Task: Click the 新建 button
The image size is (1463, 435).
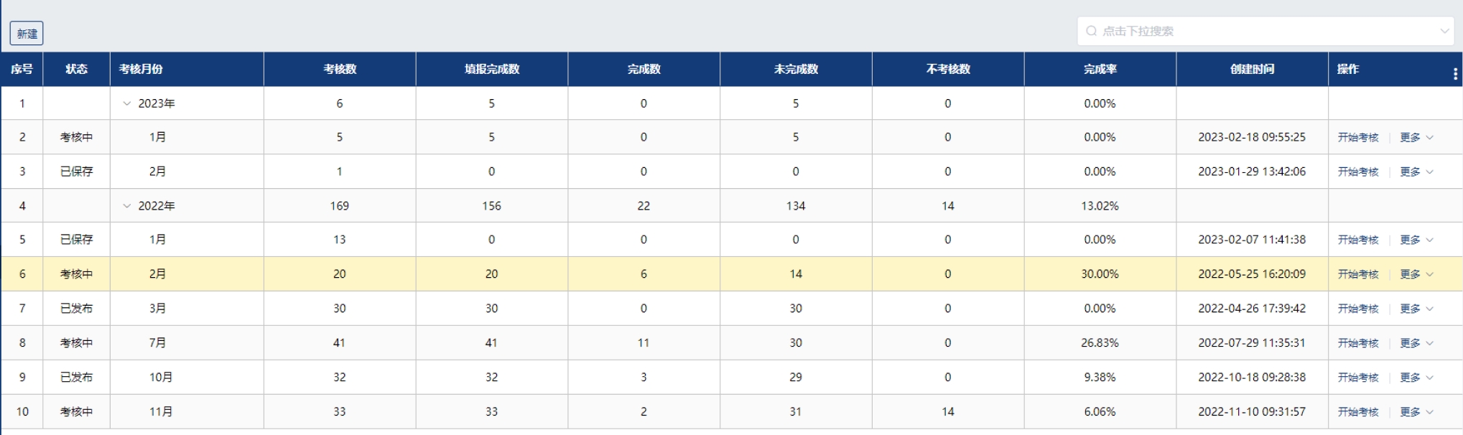Action: tap(27, 34)
